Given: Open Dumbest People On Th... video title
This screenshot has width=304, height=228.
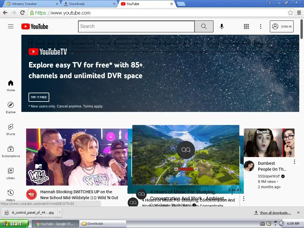Looking at the screenshot, I should pos(272,166).
